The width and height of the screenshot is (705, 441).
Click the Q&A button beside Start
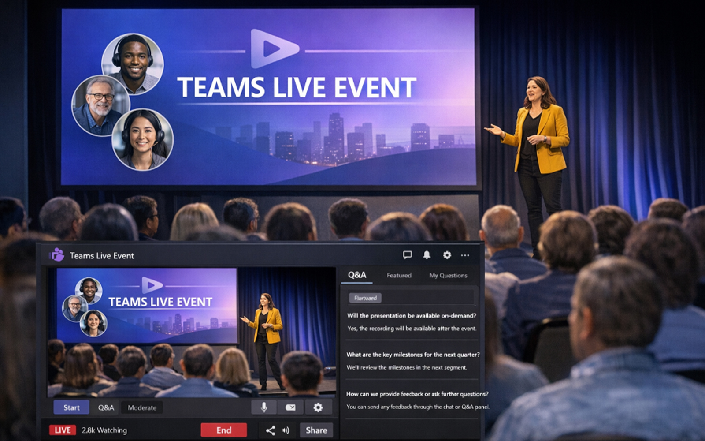106,407
